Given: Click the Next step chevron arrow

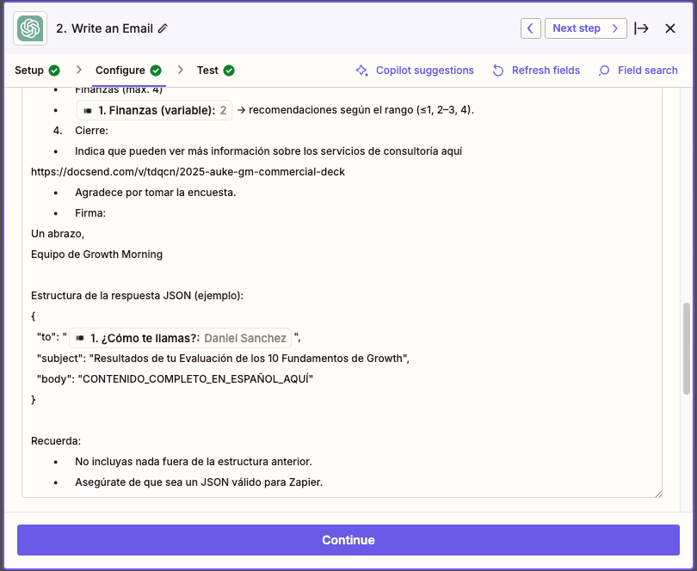Looking at the screenshot, I should click(x=615, y=28).
